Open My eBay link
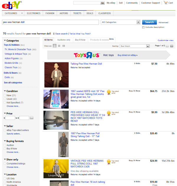 pos(111,3)
